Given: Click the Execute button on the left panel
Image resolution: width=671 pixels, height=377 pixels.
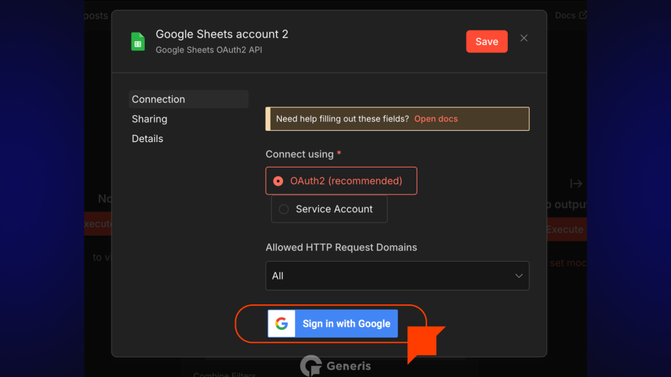Looking at the screenshot, I should click(98, 224).
